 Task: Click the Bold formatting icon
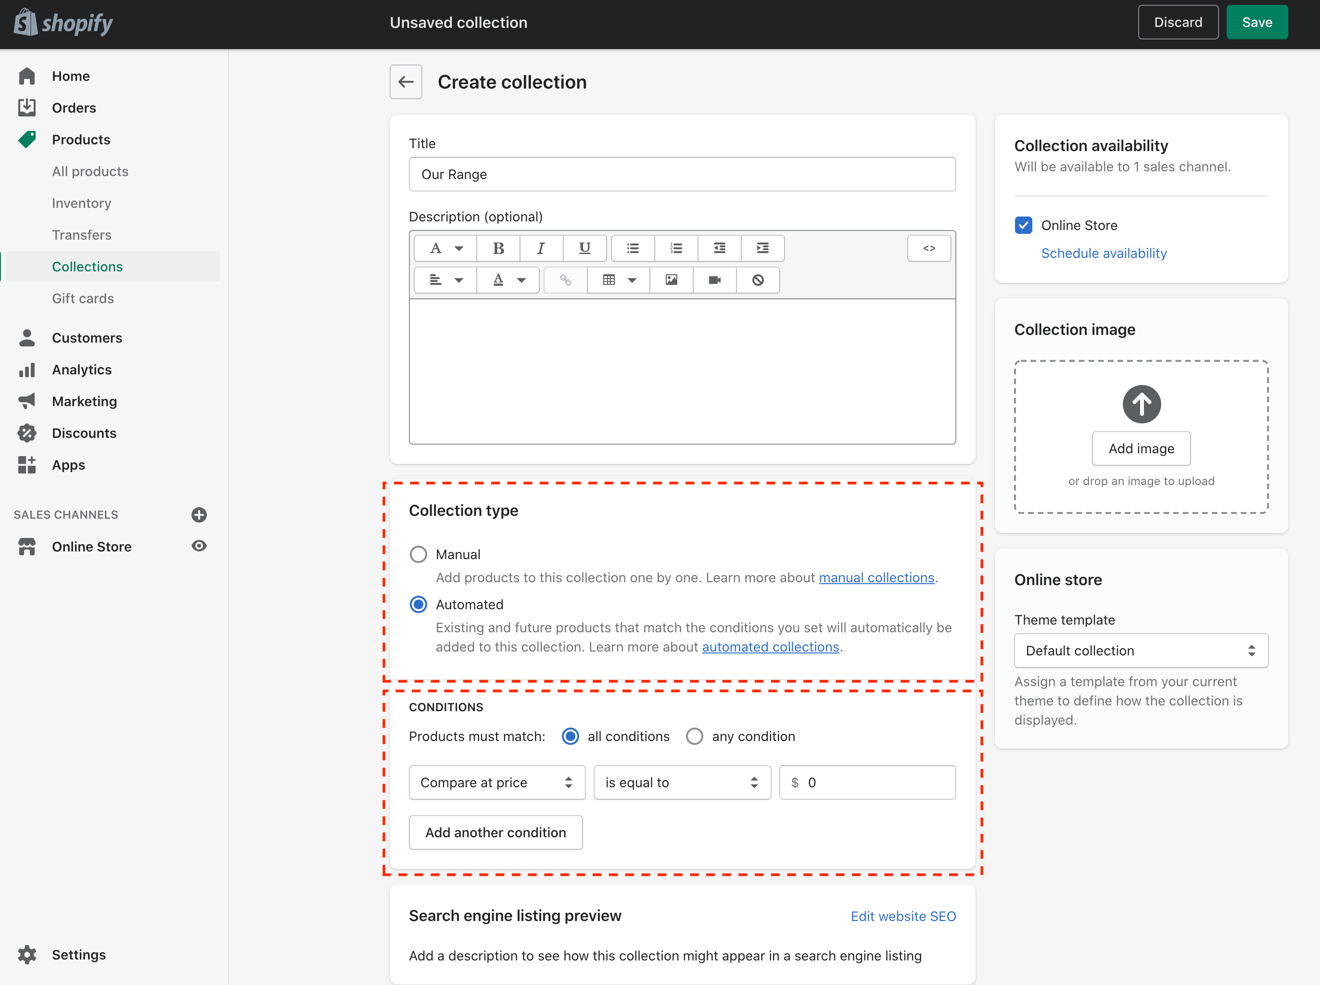pos(498,248)
